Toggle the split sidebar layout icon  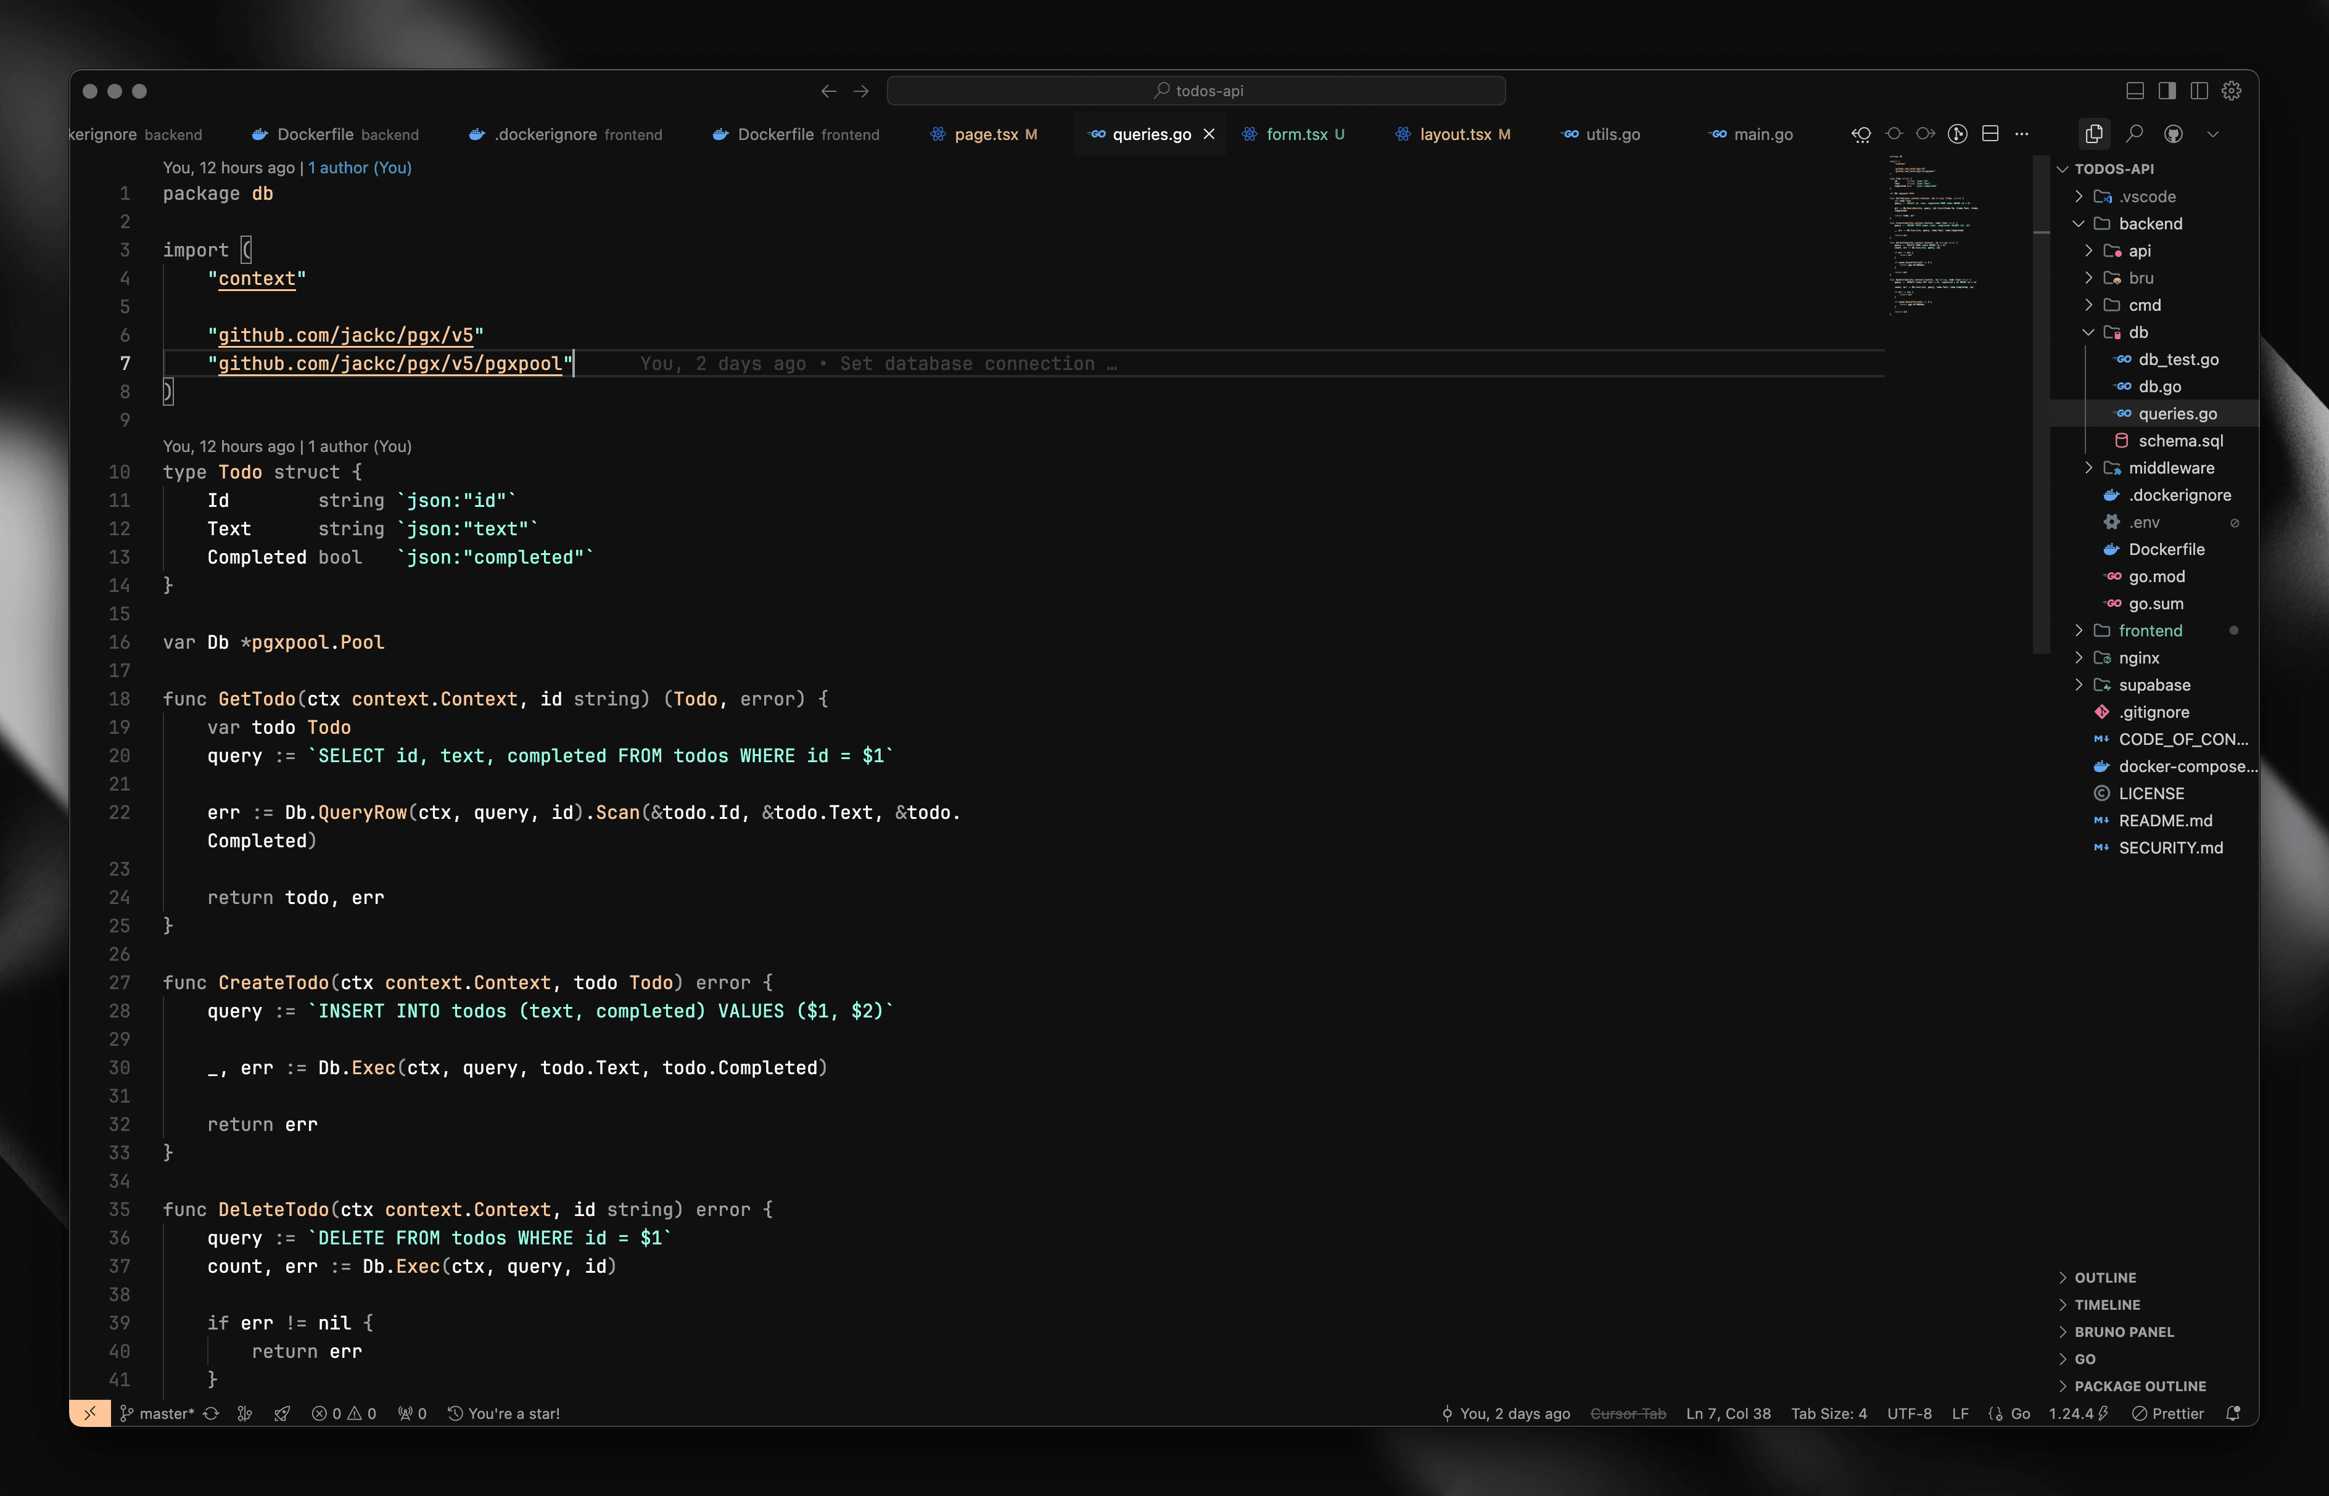tap(2199, 91)
